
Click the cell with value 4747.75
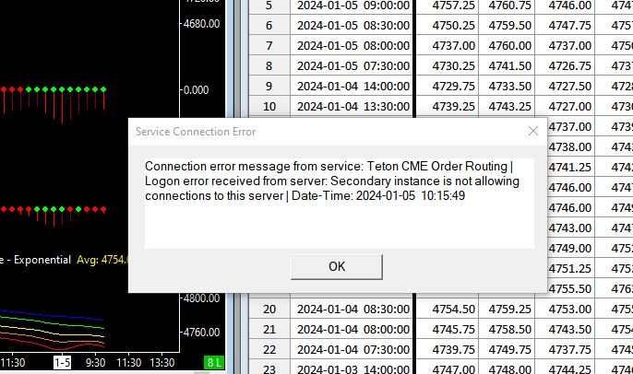tap(565, 25)
